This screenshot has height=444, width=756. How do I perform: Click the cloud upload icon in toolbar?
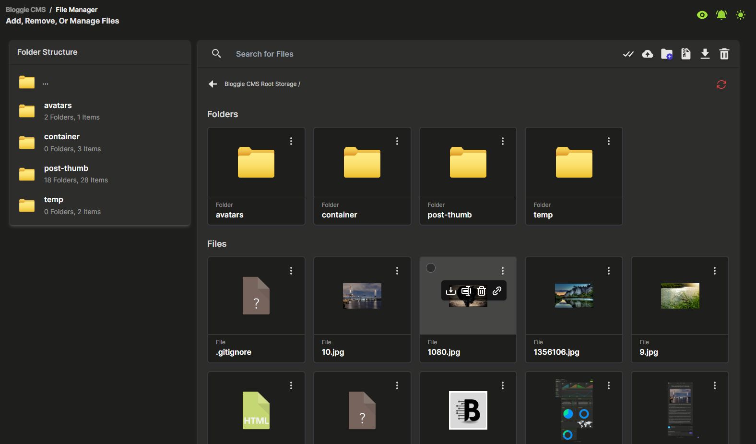648,54
